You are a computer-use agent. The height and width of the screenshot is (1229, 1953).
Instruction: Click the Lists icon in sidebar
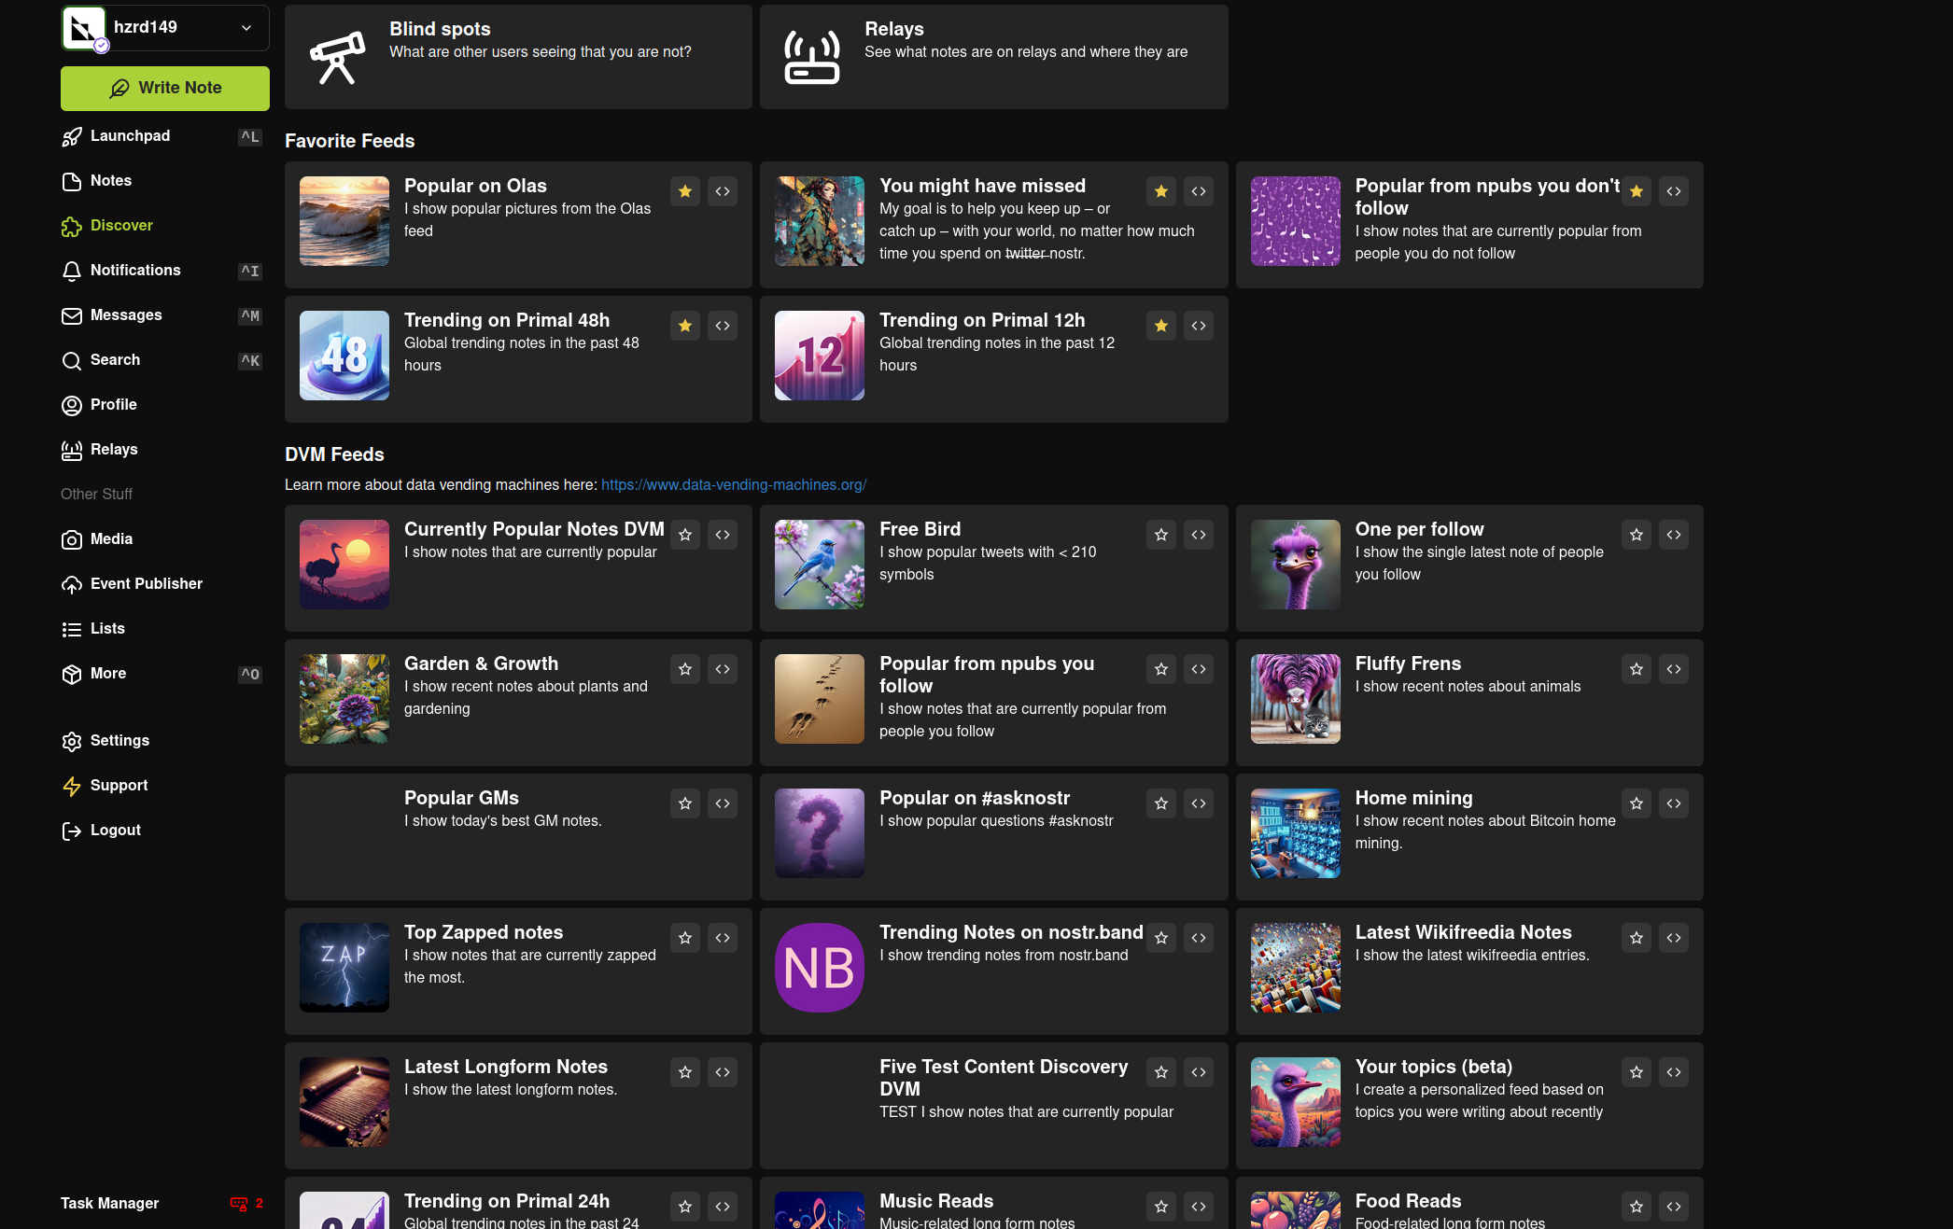tap(72, 629)
